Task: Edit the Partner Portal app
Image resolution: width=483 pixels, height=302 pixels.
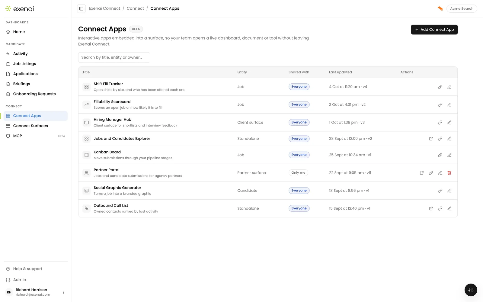Action: [x=440, y=173]
